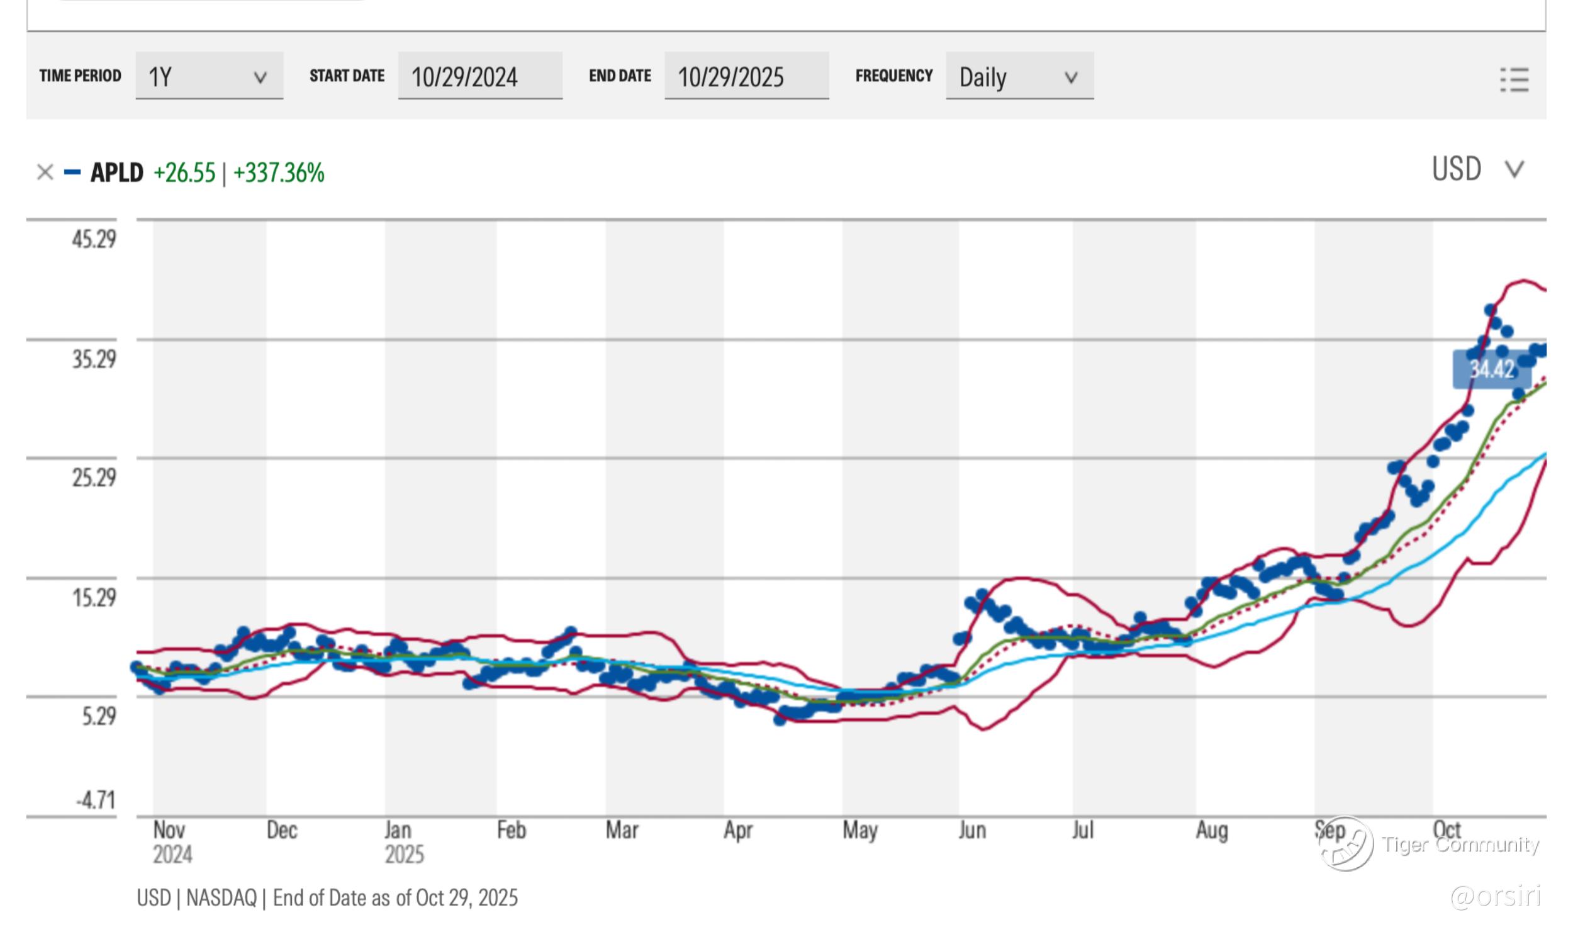
Task: Click the APLD ticker label
Action: [x=117, y=172]
